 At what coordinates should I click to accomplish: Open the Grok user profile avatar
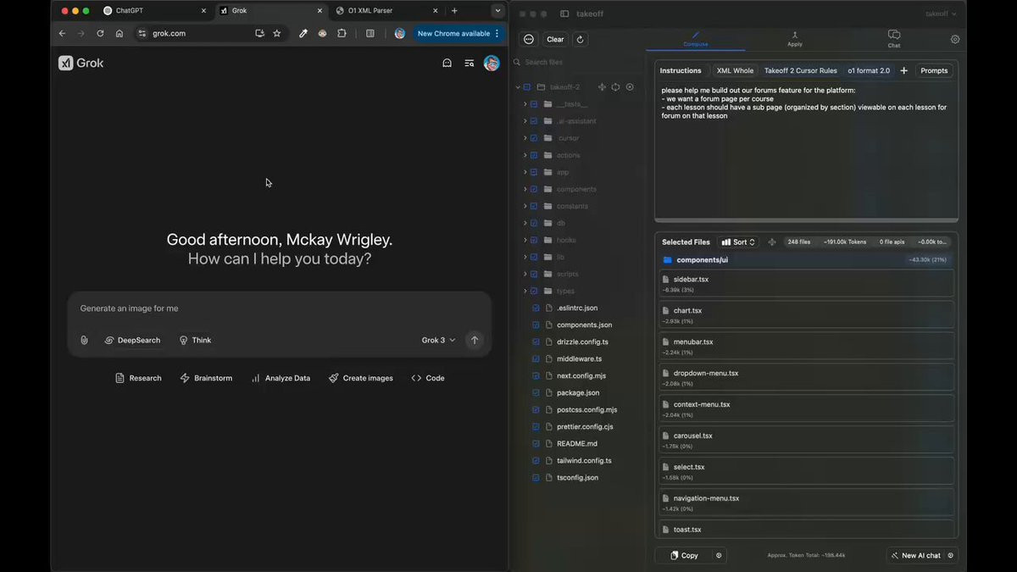[492, 63]
